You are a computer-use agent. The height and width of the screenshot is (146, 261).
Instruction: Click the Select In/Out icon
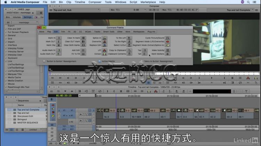click(x=129, y=45)
